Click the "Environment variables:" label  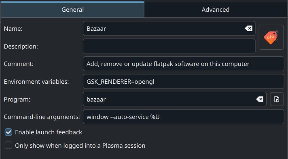pos(36,82)
